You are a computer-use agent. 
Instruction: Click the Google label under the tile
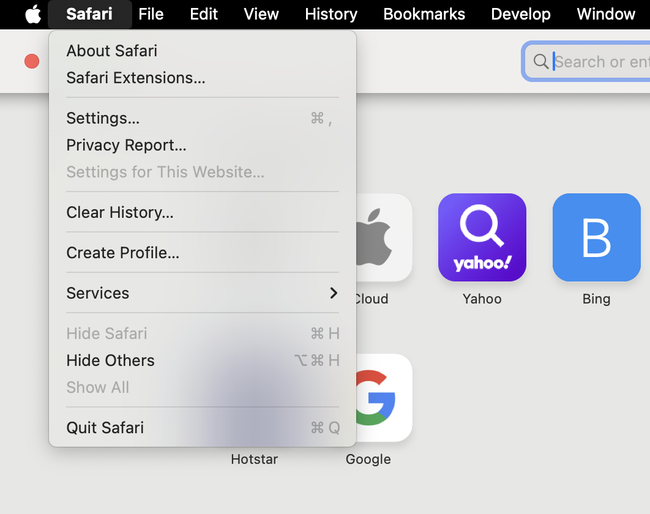coord(368,460)
